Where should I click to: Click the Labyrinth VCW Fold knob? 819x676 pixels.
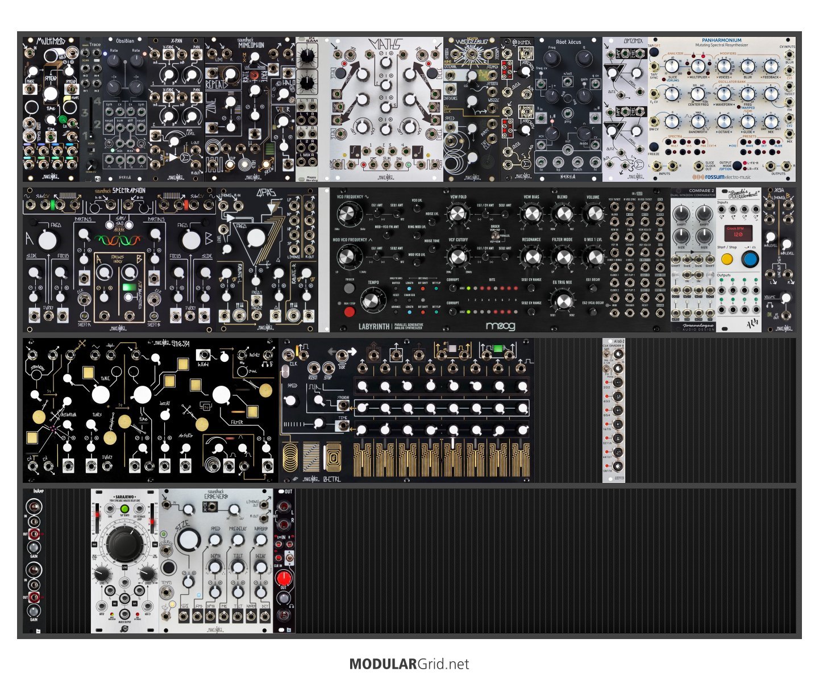coord(459,215)
